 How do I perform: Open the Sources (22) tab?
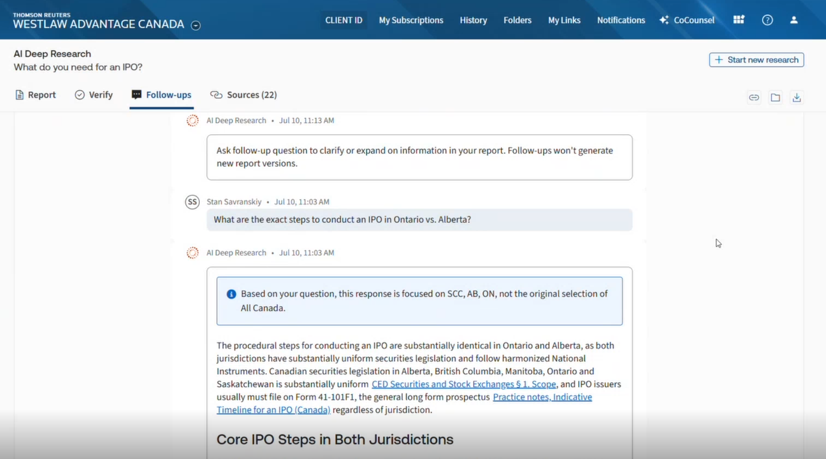243,95
